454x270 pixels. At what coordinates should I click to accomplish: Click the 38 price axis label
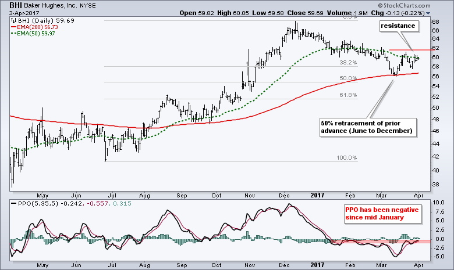(x=436, y=185)
